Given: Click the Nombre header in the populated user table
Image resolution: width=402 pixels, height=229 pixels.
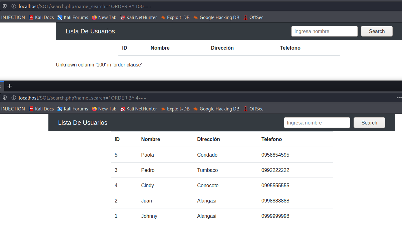Looking at the screenshot, I should [x=151, y=139].
